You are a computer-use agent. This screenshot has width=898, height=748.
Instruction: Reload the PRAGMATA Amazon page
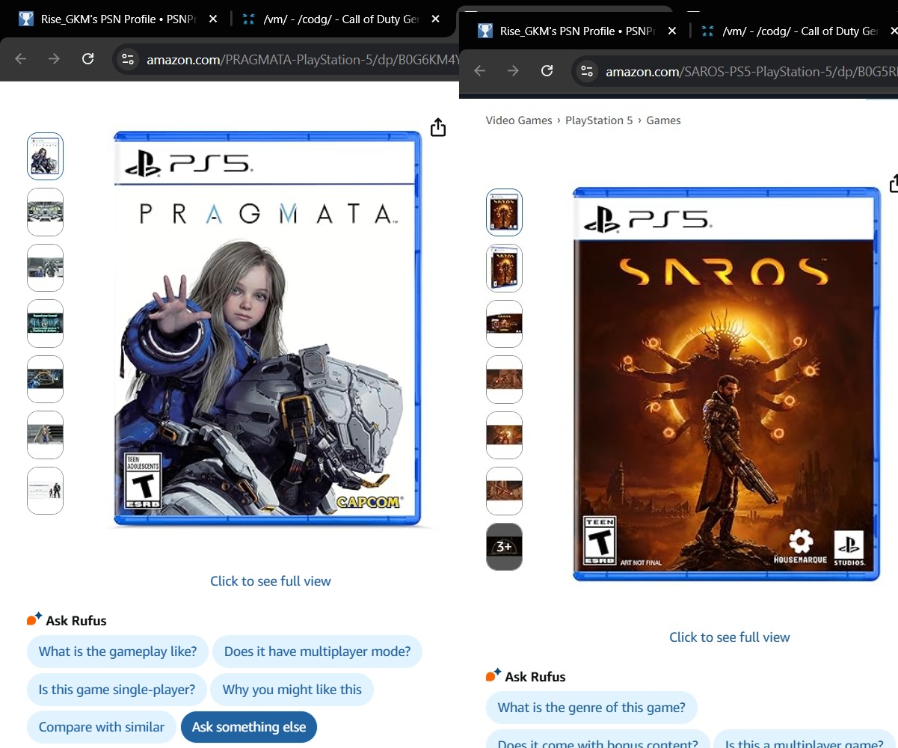(x=87, y=59)
